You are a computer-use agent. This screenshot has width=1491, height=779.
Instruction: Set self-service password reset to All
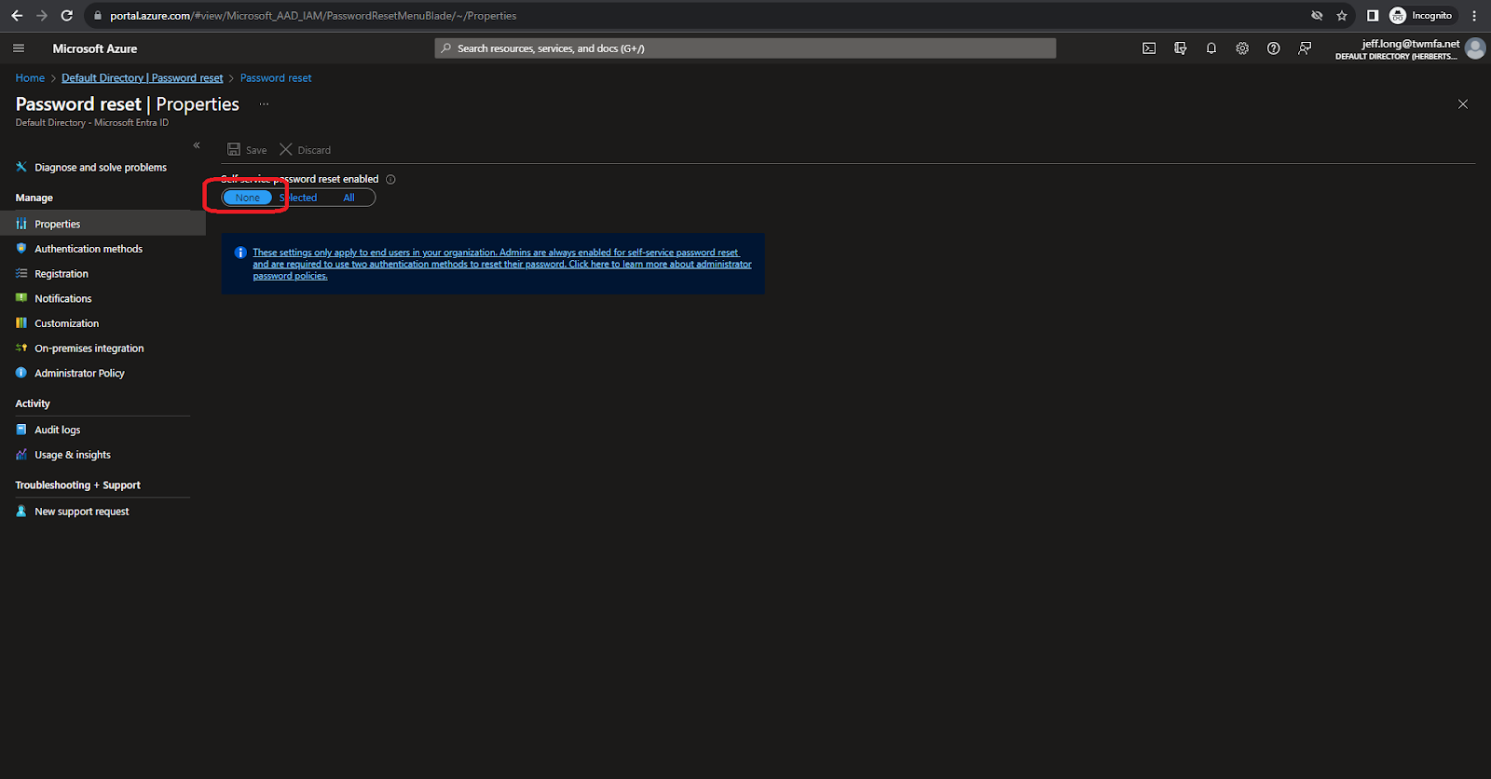349,198
